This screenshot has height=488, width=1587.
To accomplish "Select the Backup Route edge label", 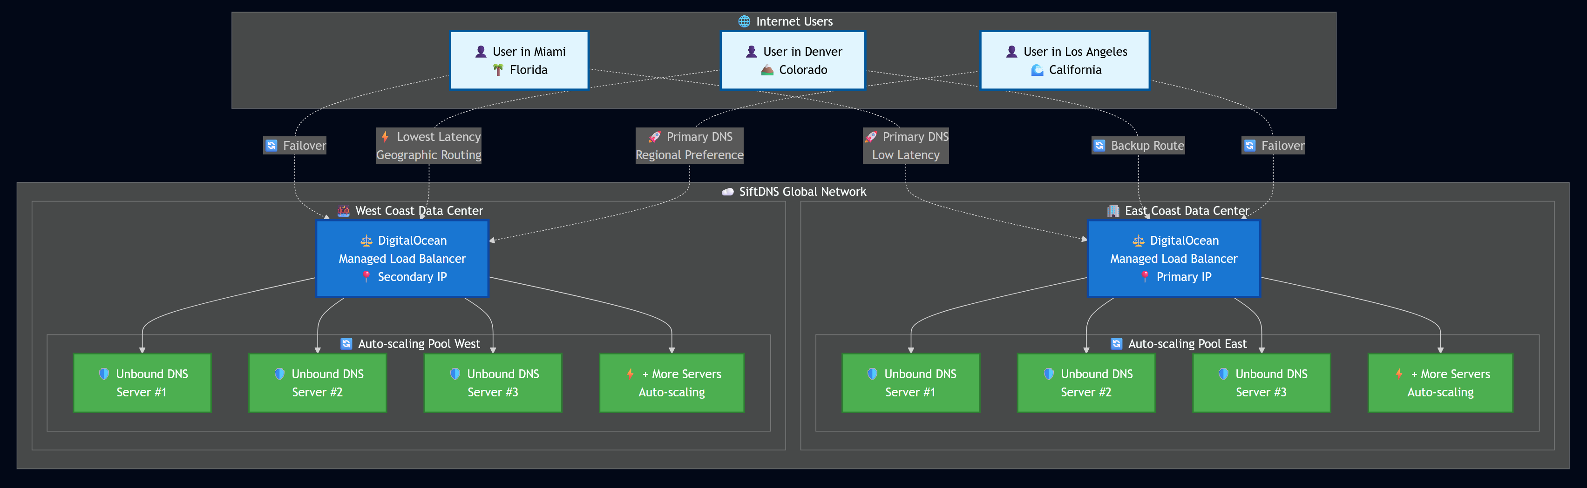I will click(1137, 145).
